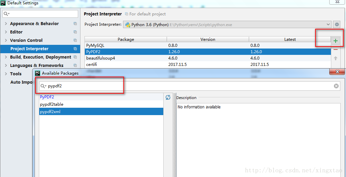Select the PyMySQL package row
The image size is (346, 177).
(x=93, y=46)
